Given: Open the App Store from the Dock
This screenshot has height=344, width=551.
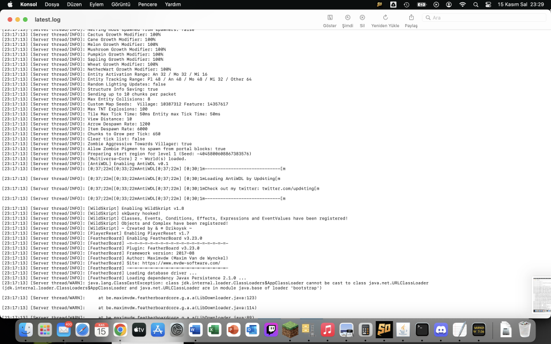Looking at the screenshot, I should (158, 330).
